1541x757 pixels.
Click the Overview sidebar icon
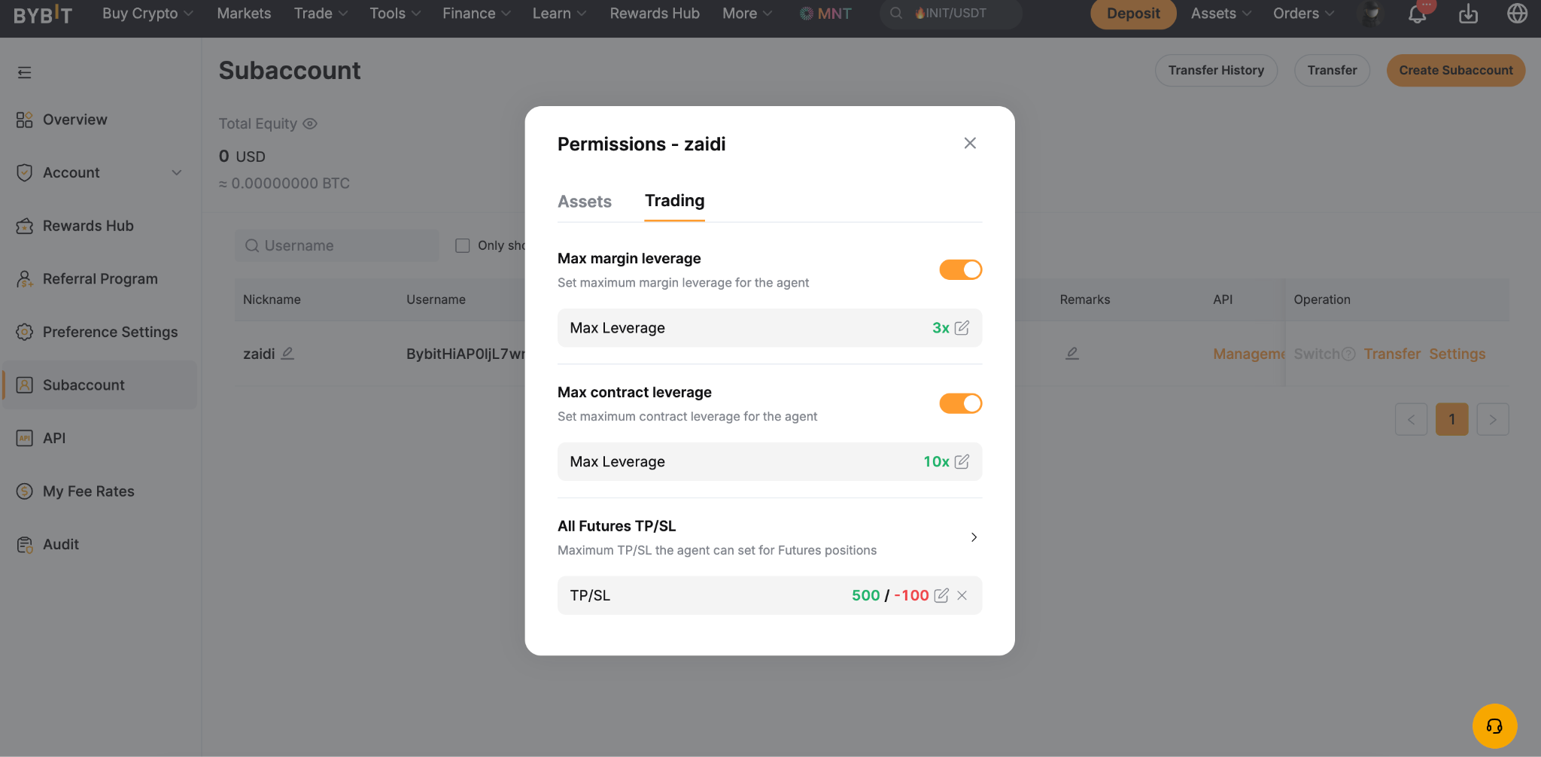(25, 120)
